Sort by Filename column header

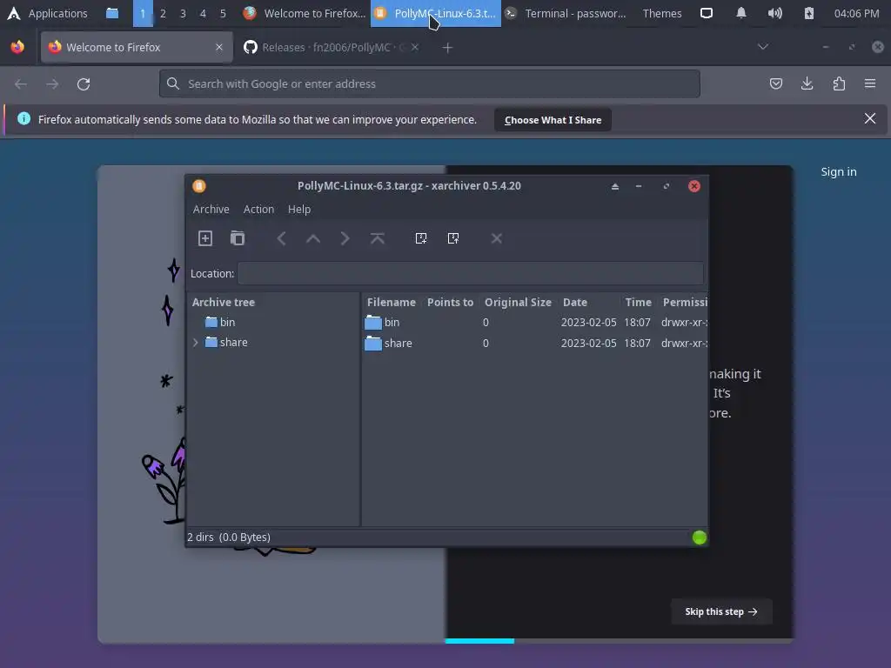391,302
